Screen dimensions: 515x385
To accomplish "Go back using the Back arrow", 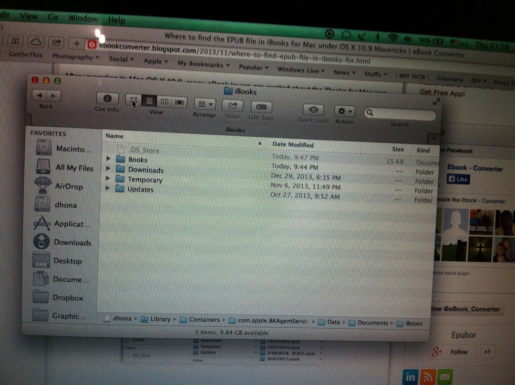I will 39,96.
